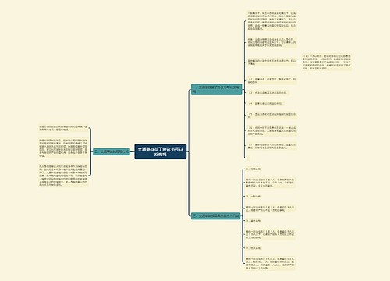This screenshot has width=390, height=281.
Task: Select the far-right note starting with (1)
Action: (327, 62)
